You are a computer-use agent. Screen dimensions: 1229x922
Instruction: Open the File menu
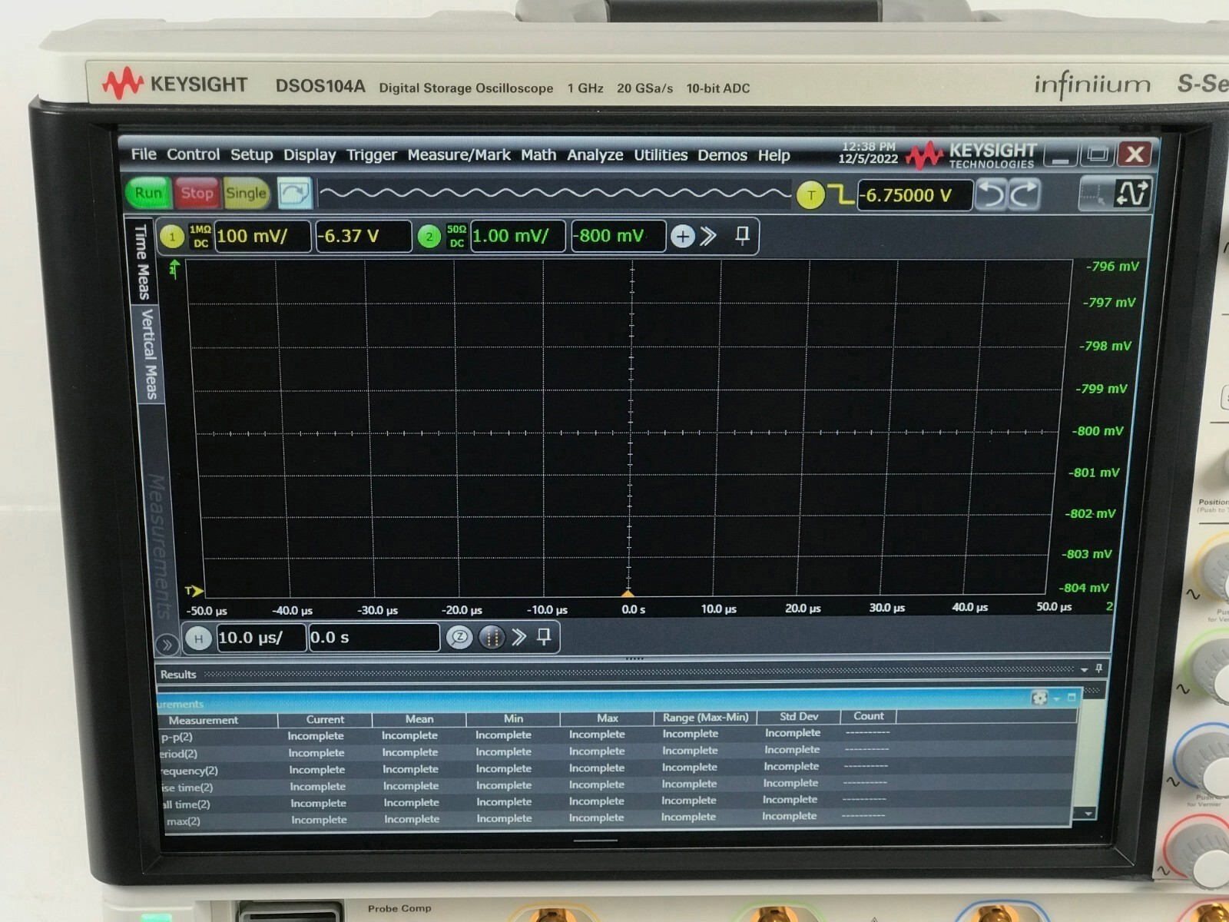[144, 154]
